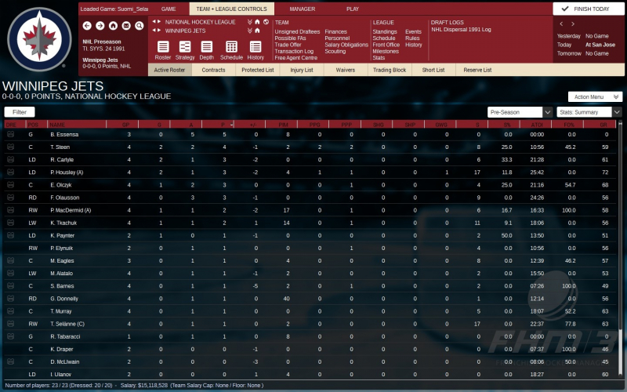
Task: Expand the Winnipeg Jets team dropdown chevron
Action: [x=249, y=31]
